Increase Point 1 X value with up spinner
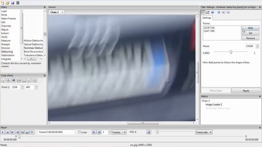The height and width of the screenshot is (147, 262). pyautogui.click(x=22, y=86)
